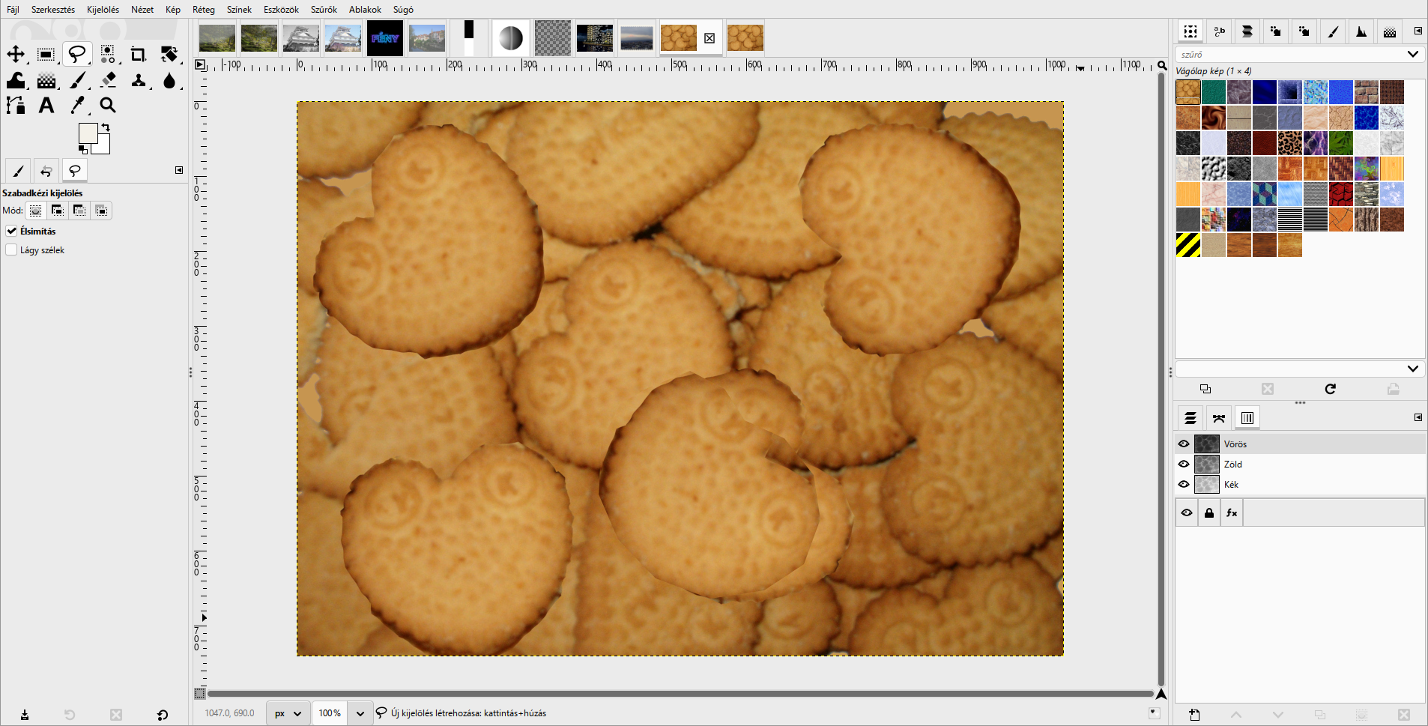Screen dimensions: 1428x726
Task: Select the Warp Transform tool
Action: click(x=16, y=80)
